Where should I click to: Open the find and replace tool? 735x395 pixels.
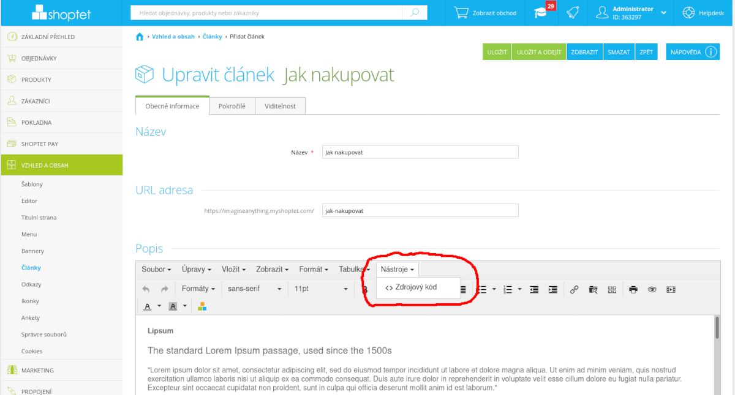(x=593, y=289)
